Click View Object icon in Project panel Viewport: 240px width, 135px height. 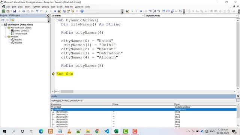click(7, 20)
